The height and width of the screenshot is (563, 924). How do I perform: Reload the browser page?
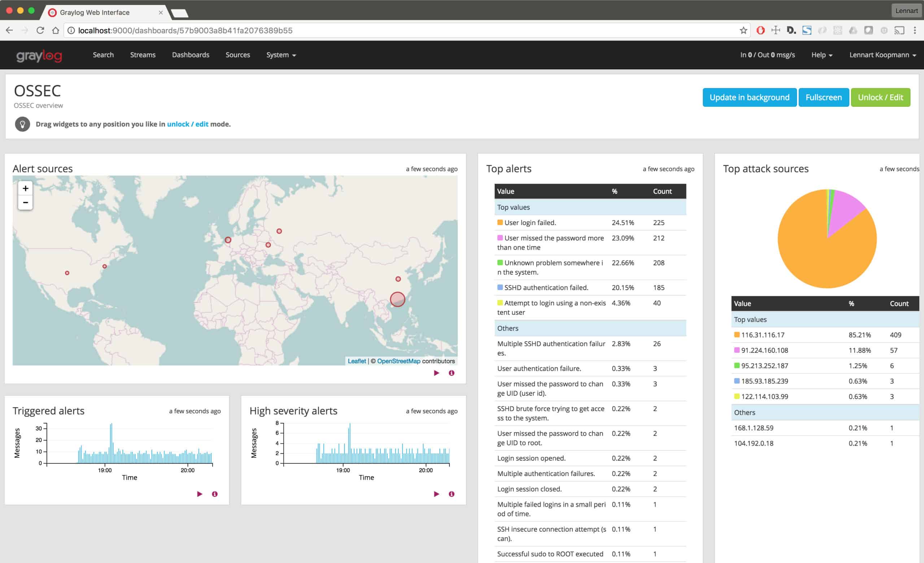40,30
